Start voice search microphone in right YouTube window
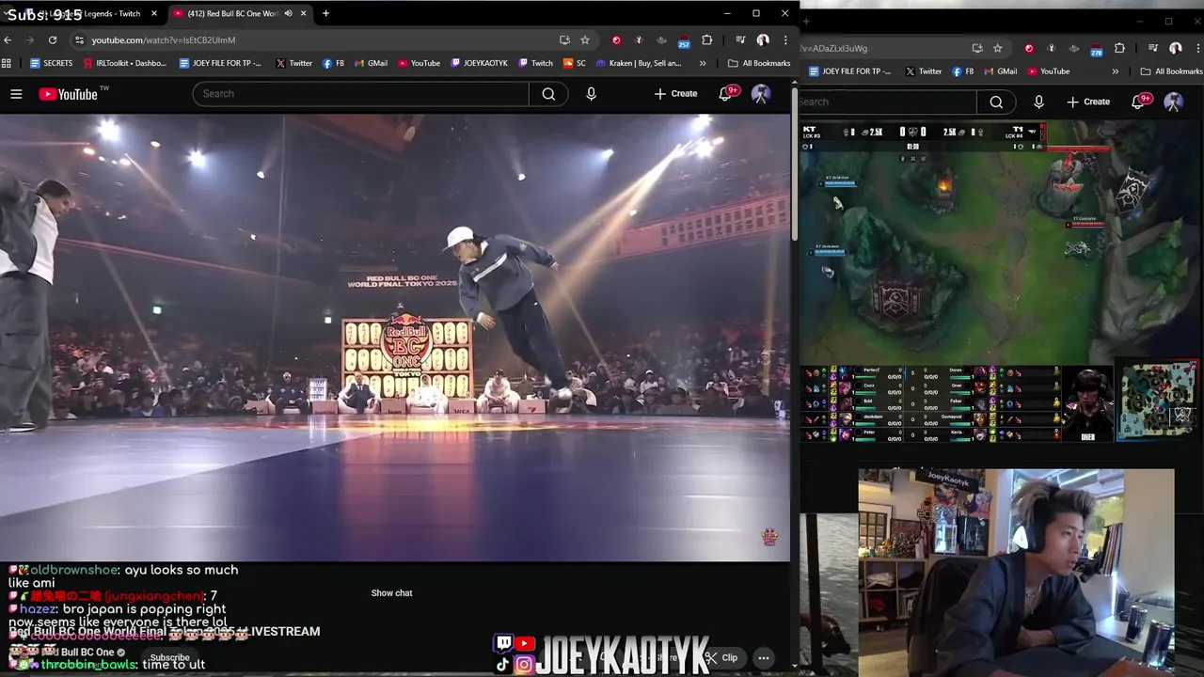 click(x=1038, y=102)
